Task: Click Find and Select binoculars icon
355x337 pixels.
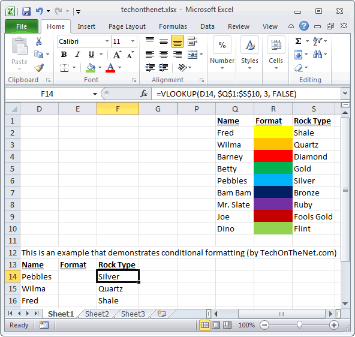Action: [x=317, y=55]
